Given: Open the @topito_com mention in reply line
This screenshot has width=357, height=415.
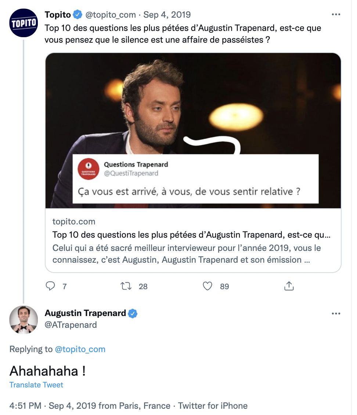Looking at the screenshot, I should [x=80, y=349].
